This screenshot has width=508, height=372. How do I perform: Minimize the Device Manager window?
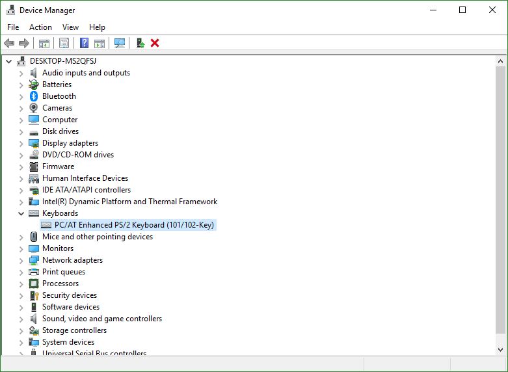(433, 10)
